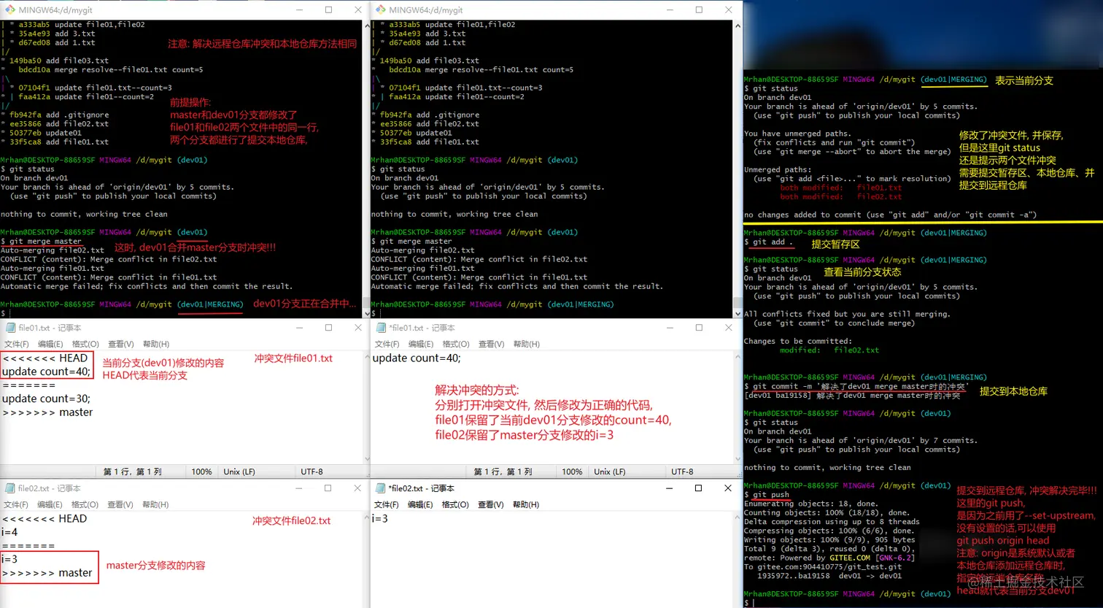The height and width of the screenshot is (608, 1103).
Task: Click 'Unix (LF)' in the file01.txt status bar
Action: 239,472
